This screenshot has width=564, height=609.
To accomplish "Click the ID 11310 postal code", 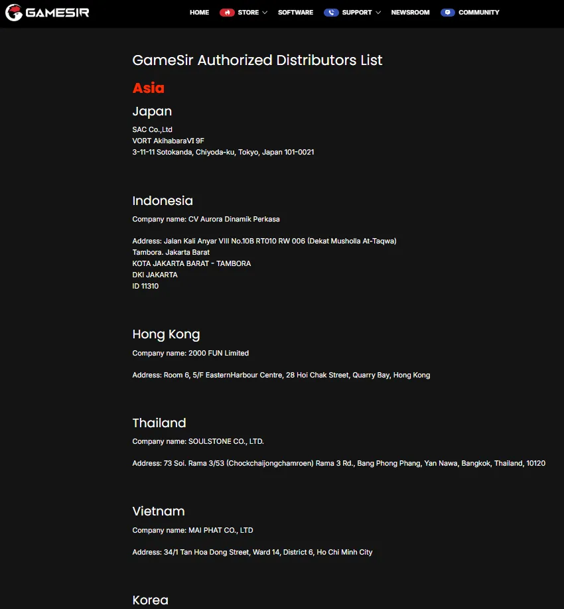I will pos(145,286).
